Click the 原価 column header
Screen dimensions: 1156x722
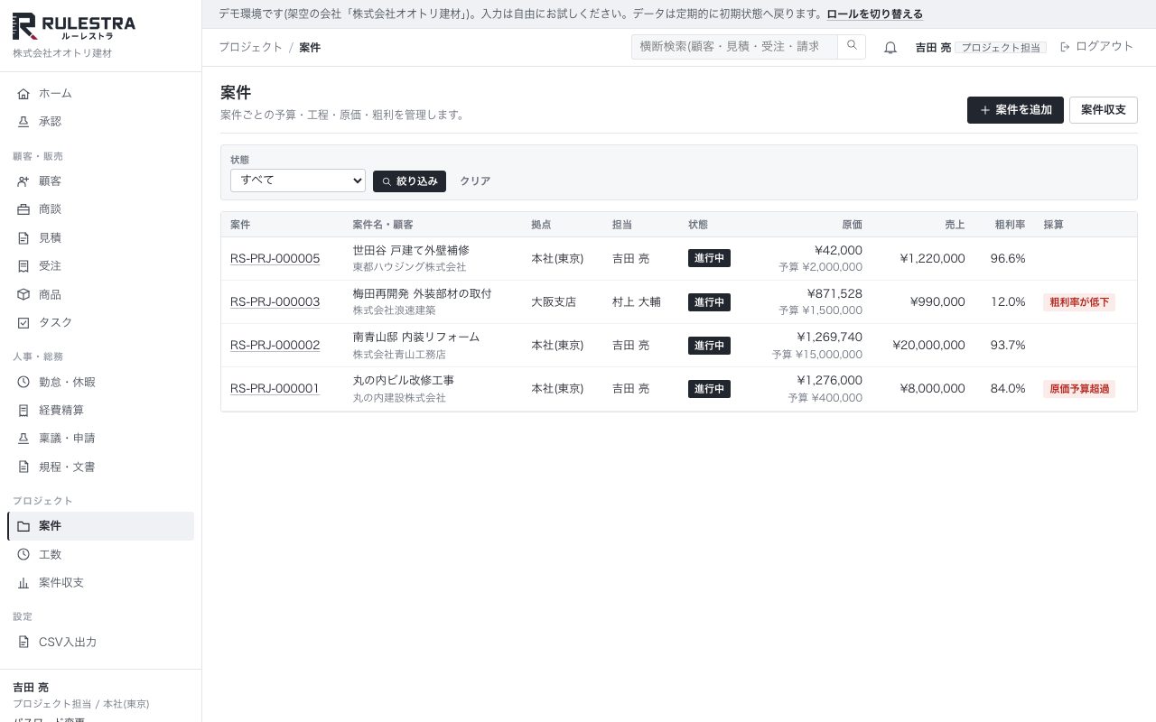852,225
